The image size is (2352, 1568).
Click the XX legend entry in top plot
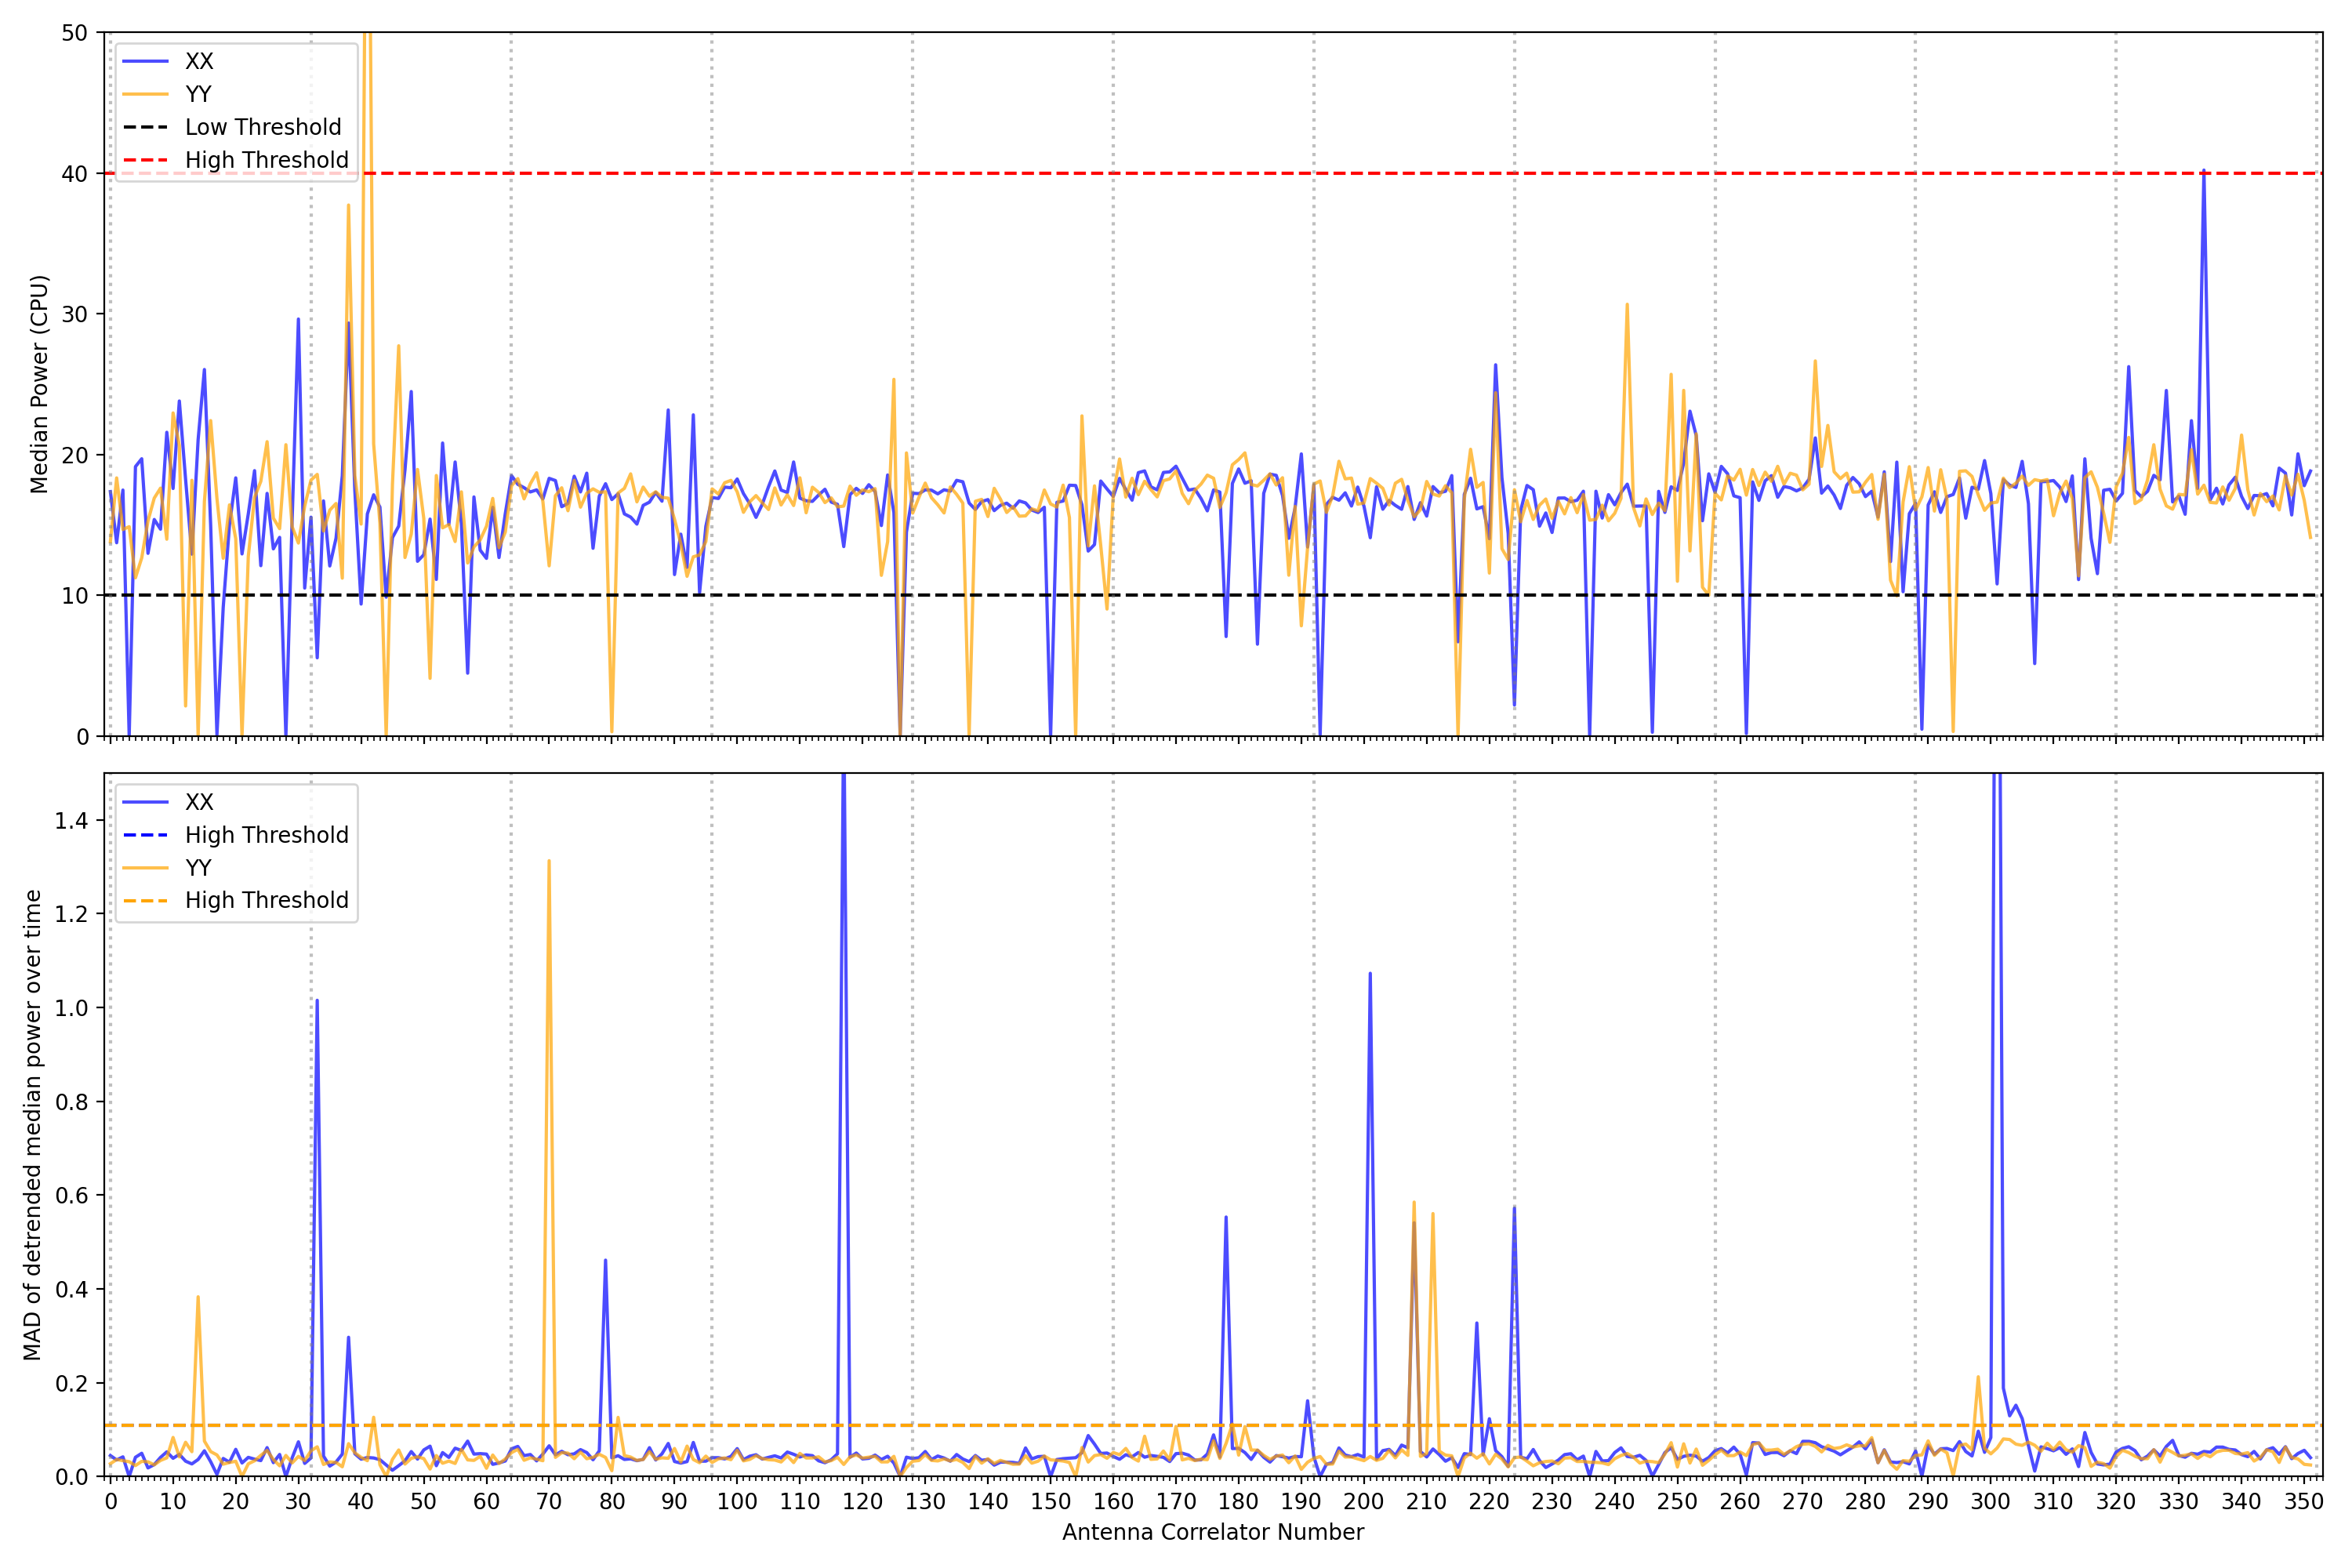pyautogui.click(x=198, y=61)
